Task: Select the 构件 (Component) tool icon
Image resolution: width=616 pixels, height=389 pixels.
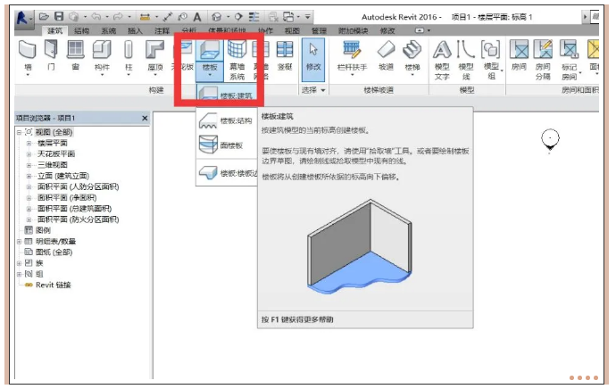Action: click(102, 50)
